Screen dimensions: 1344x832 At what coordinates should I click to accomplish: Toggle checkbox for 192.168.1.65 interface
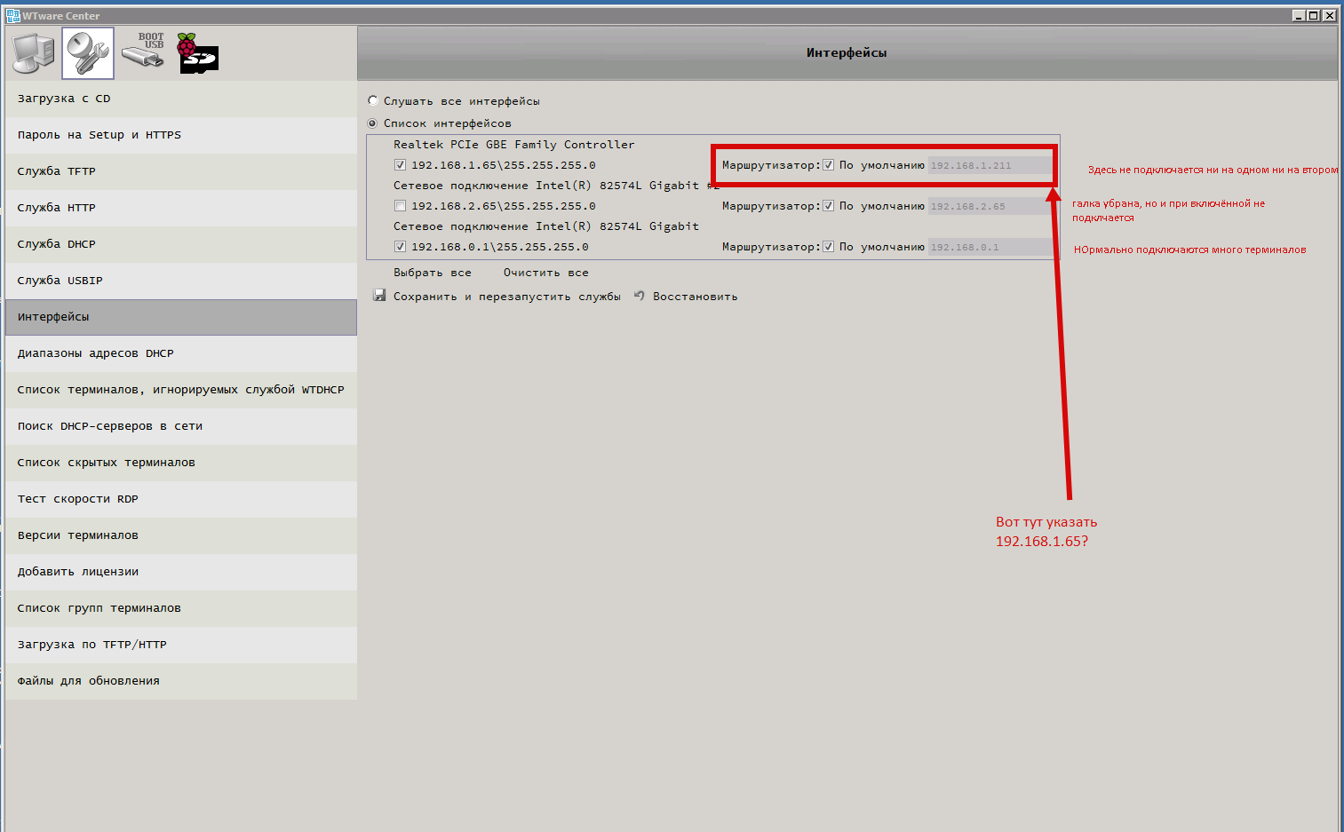click(400, 165)
